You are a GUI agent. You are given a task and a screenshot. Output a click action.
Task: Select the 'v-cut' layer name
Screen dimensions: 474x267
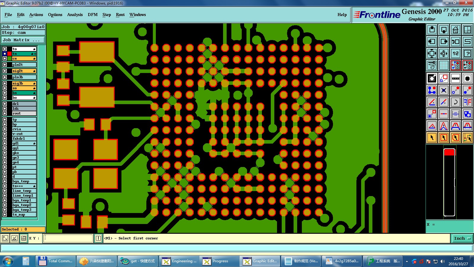point(24,134)
